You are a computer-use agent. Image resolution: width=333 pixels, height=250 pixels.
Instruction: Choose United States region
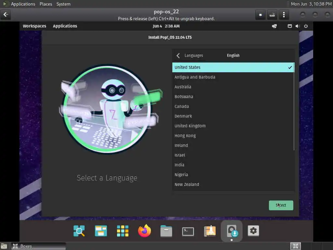[x=233, y=67]
